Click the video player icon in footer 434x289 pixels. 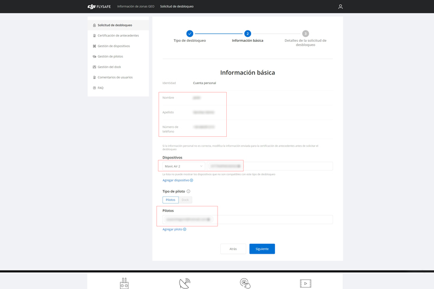click(x=305, y=283)
